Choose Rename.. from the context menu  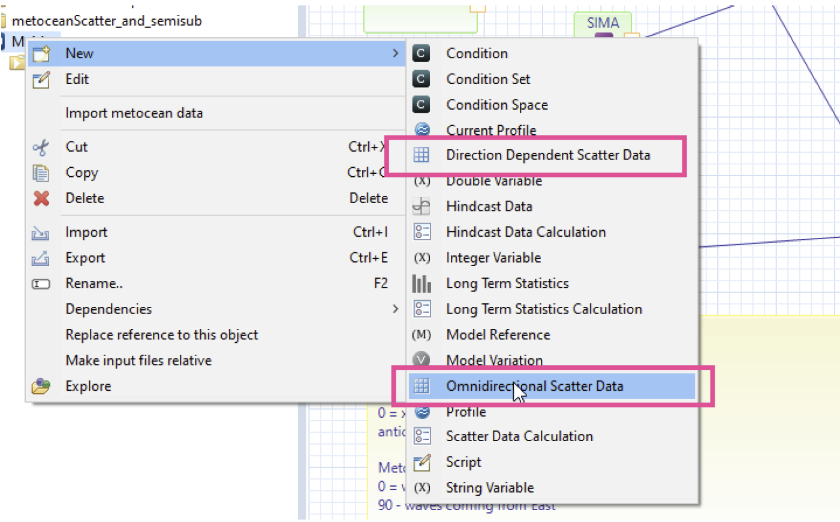[x=94, y=283]
